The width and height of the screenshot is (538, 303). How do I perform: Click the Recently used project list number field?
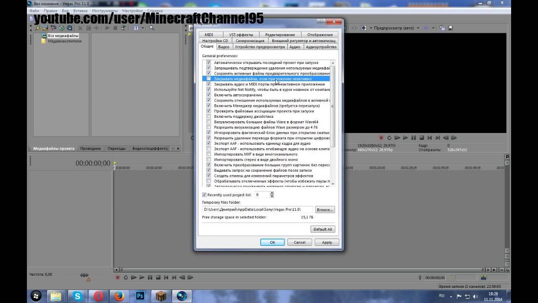coord(261,195)
